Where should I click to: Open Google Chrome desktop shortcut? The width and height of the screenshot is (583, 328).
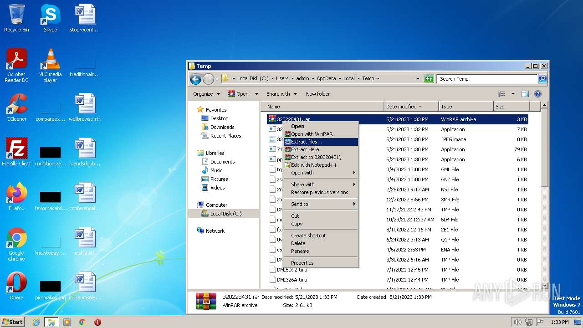coord(16,244)
